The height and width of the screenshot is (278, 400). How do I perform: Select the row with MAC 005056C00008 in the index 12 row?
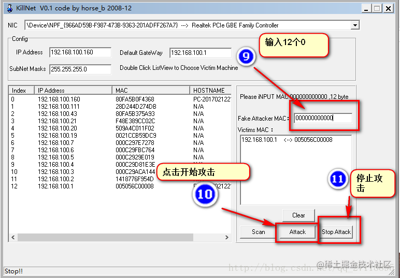click(120, 186)
